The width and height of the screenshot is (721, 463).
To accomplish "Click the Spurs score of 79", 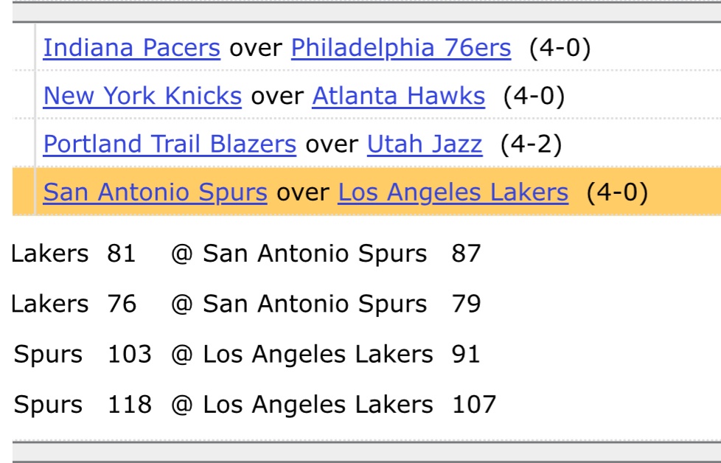I will click(x=466, y=304).
